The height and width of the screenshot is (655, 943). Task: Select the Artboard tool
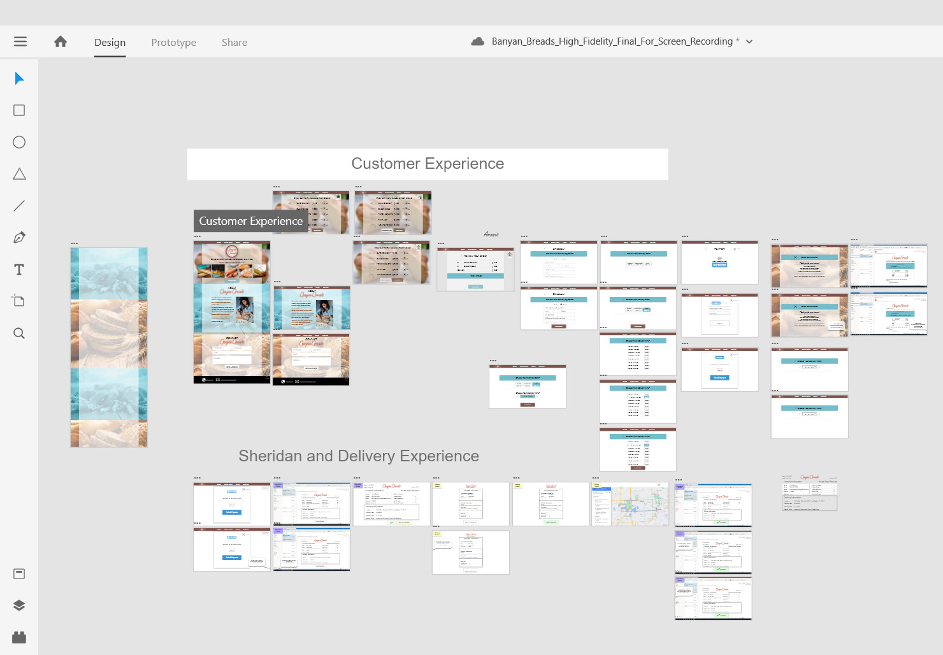[19, 301]
